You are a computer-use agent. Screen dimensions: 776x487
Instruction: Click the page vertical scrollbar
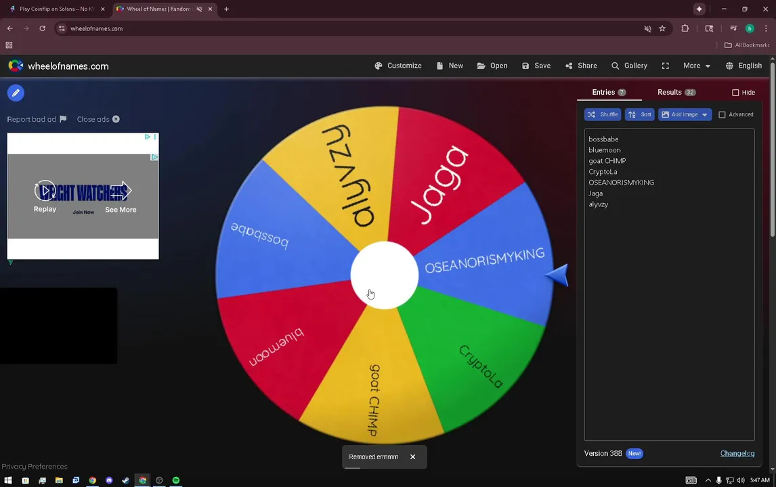[x=773, y=149]
